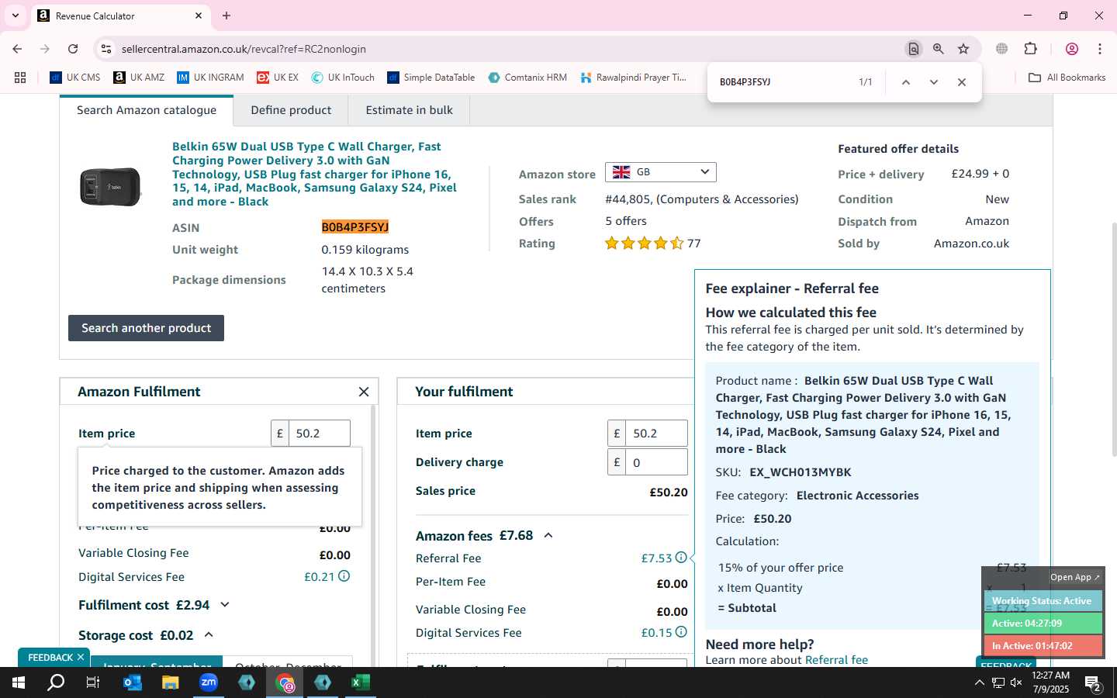
Task: Open the Rawalpindi Prayer Ti... bookmark
Action: pos(633,78)
